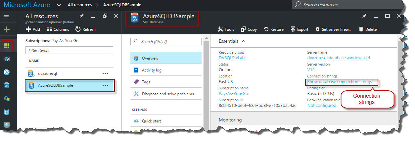Open Pay-As-You-Go subscription link
415x141 pixels.
[x=233, y=94]
